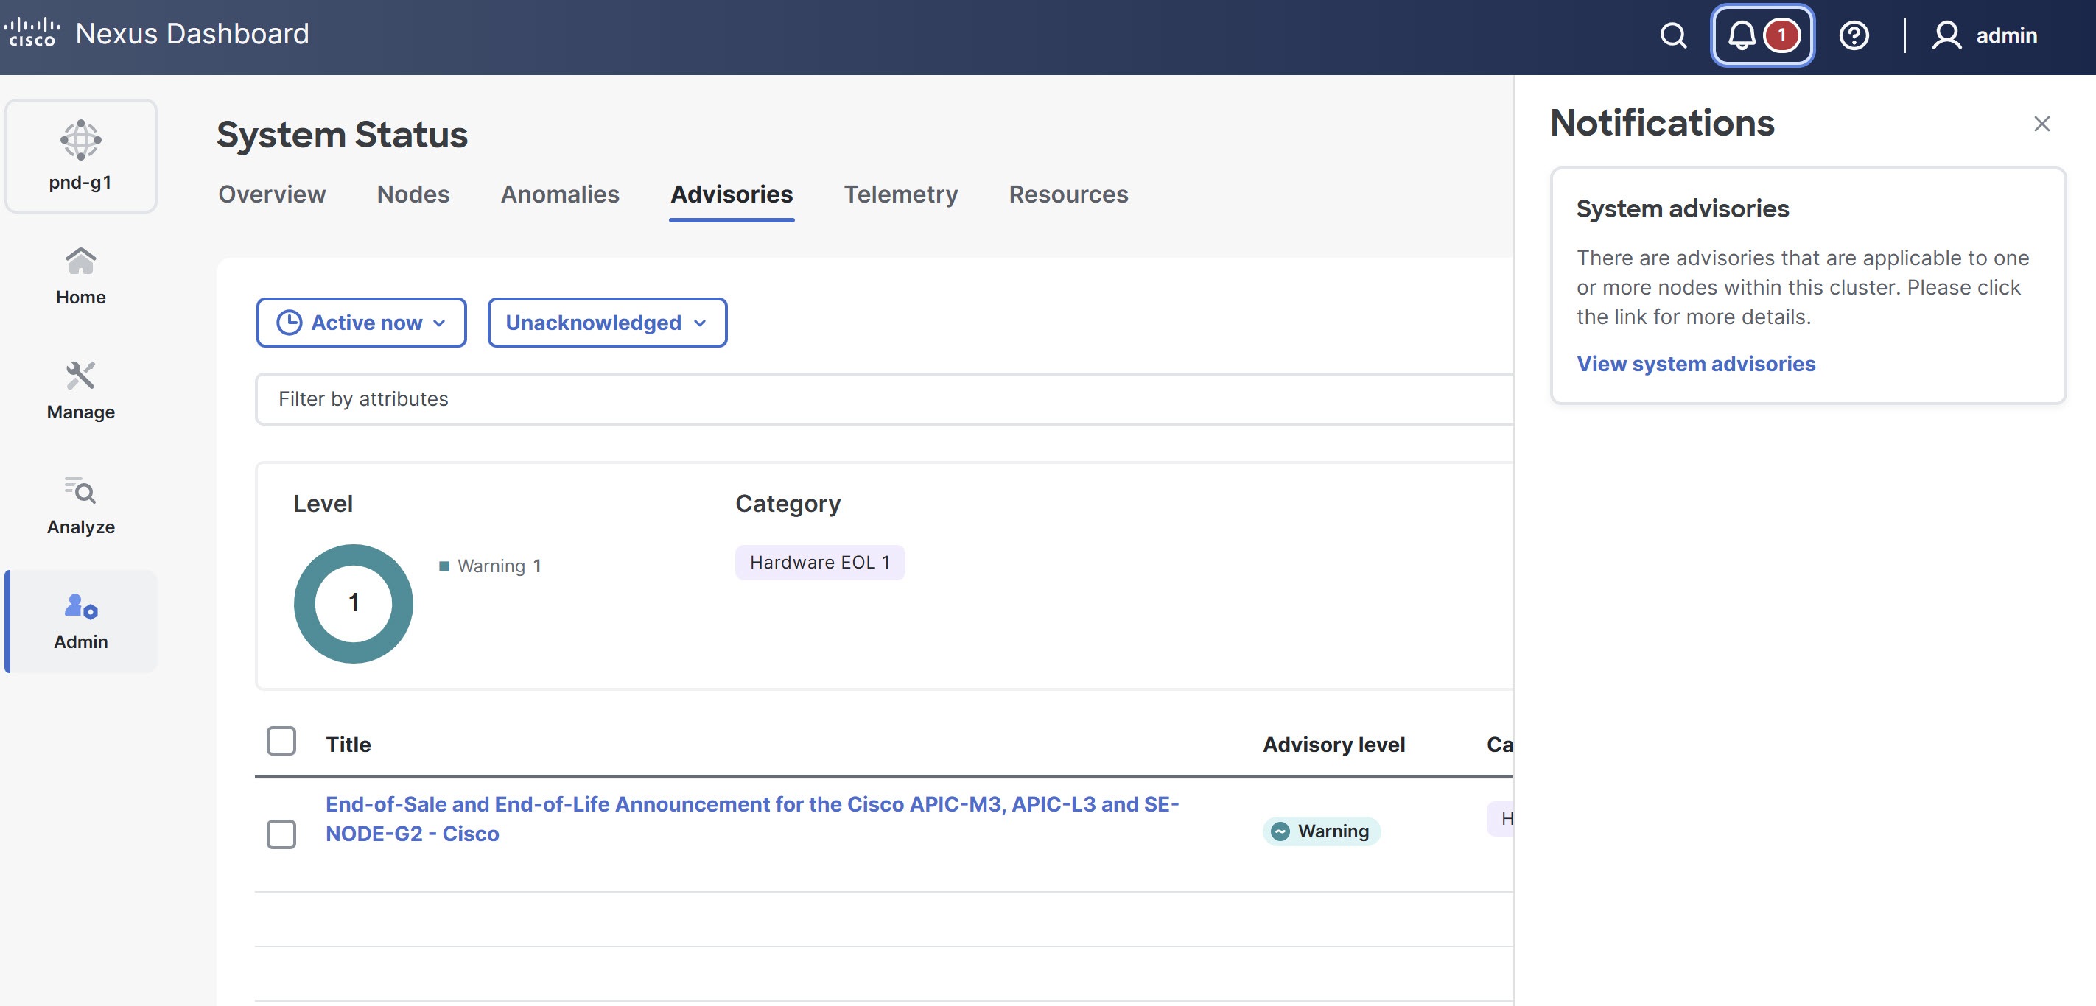2096x1006 pixels.
Task: Click the Advisory level column header
Action: (x=1333, y=745)
